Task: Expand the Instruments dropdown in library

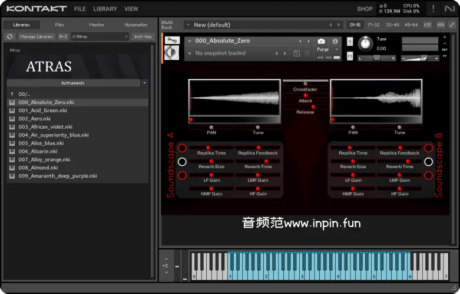Action: coord(145,83)
